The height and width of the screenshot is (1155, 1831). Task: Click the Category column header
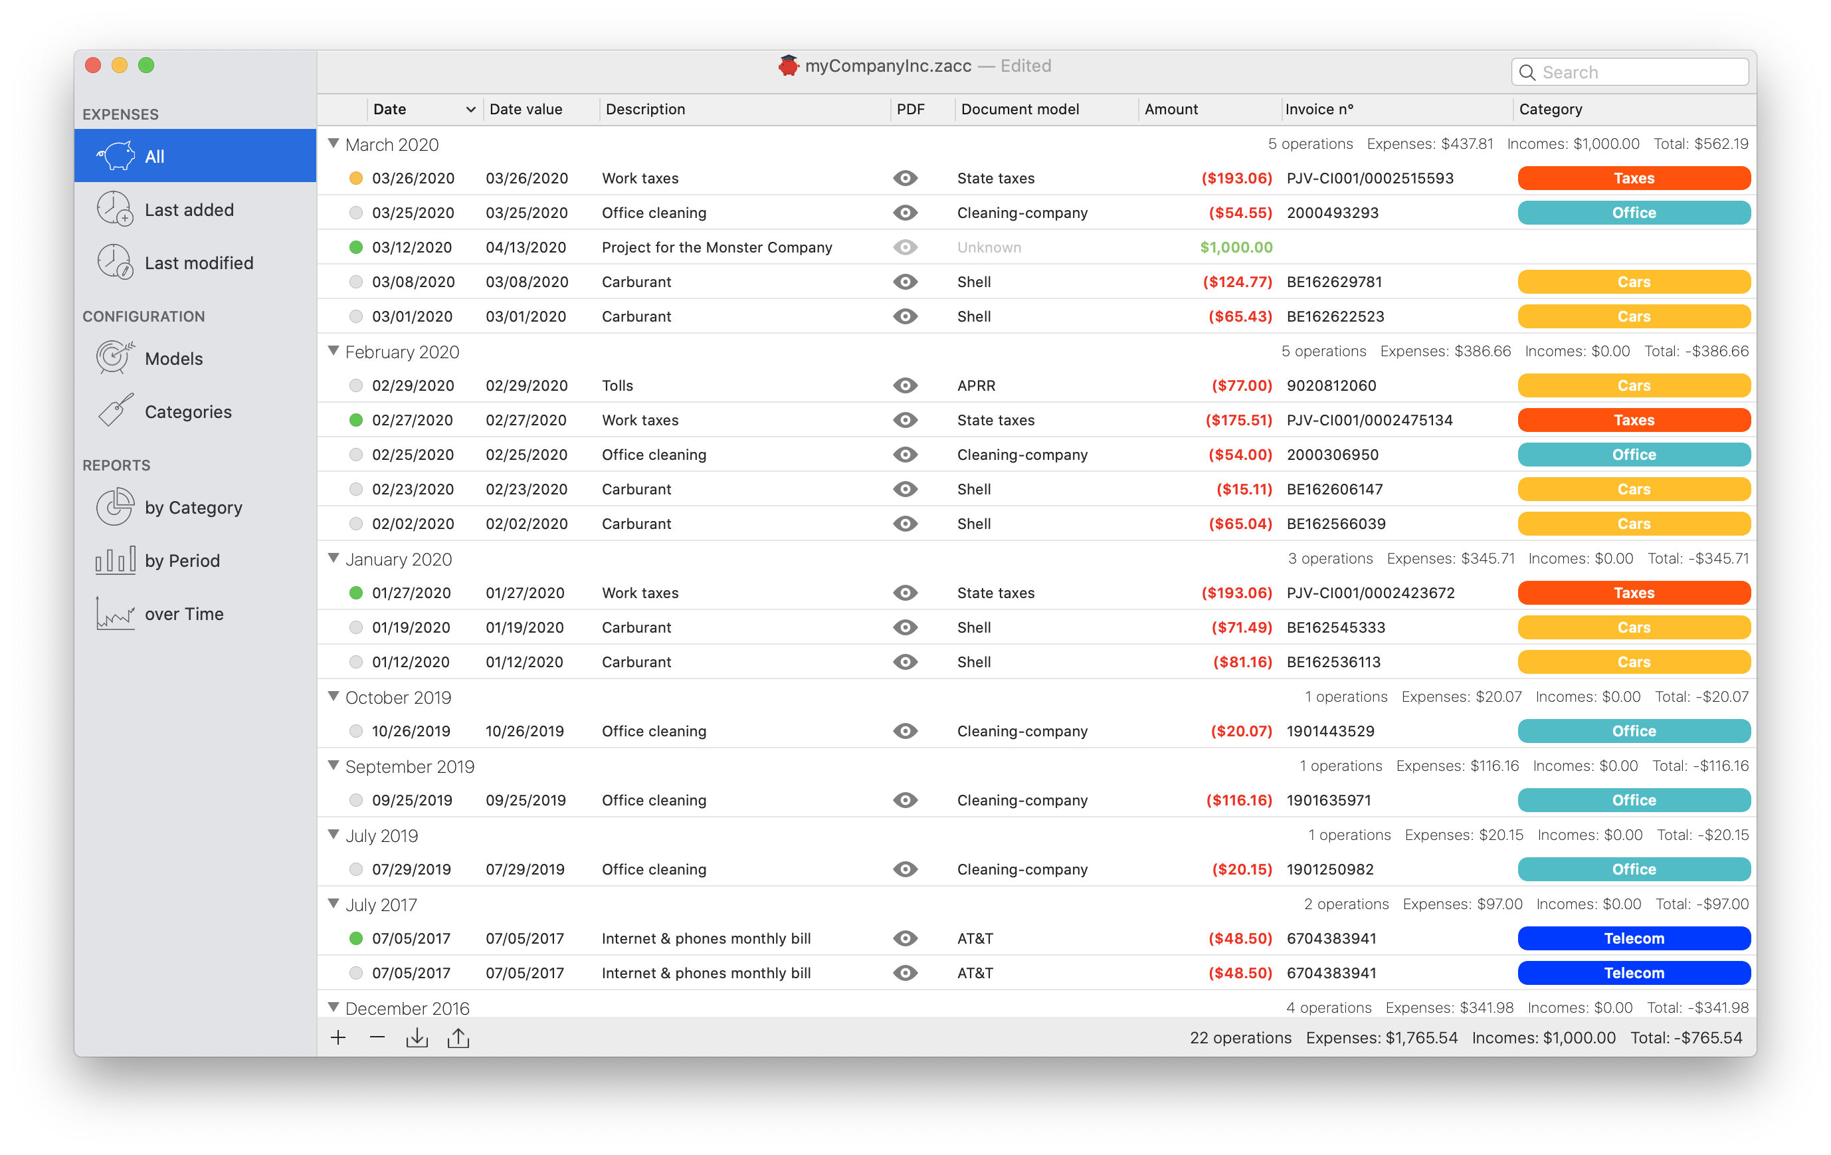tap(1550, 110)
